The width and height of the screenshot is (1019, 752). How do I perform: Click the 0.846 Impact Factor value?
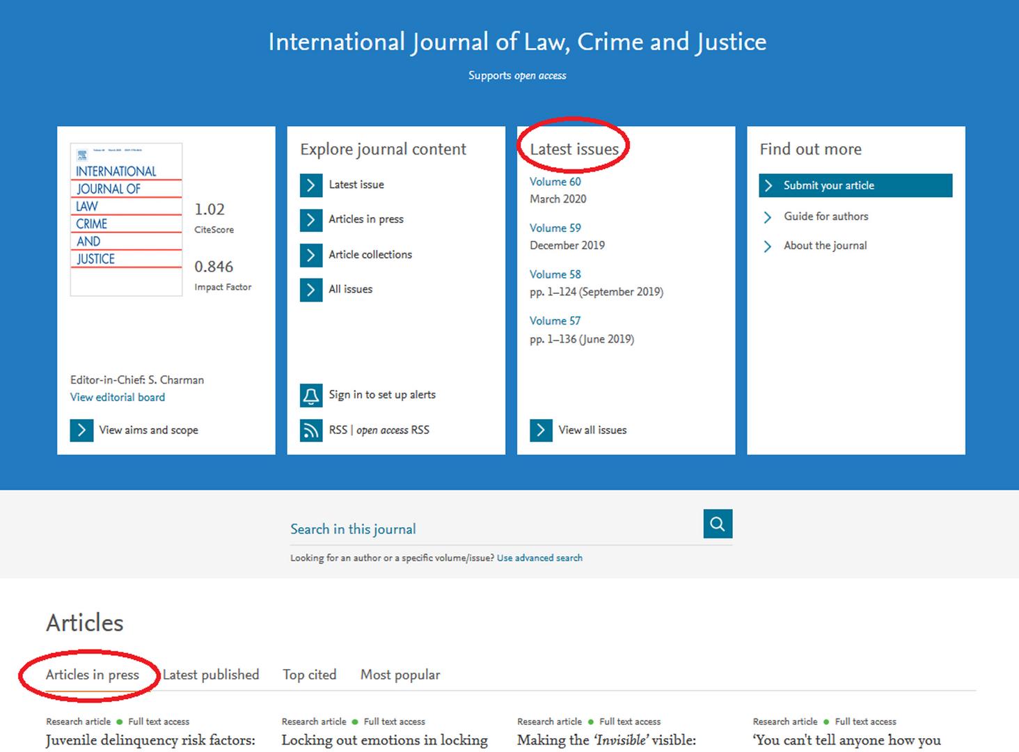click(x=214, y=267)
